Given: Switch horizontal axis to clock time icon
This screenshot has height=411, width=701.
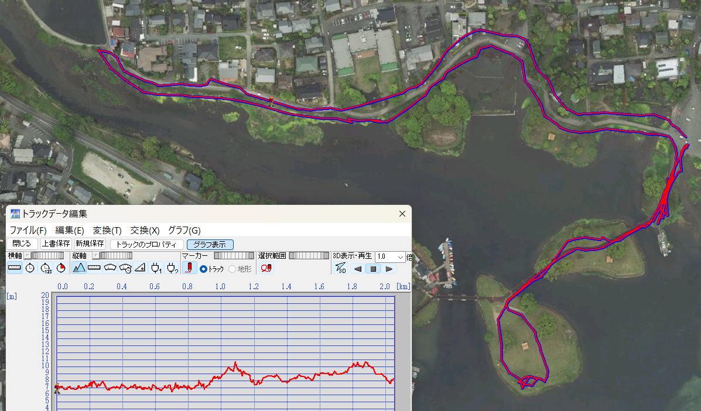Looking at the screenshot, I should tap(30, 268).
